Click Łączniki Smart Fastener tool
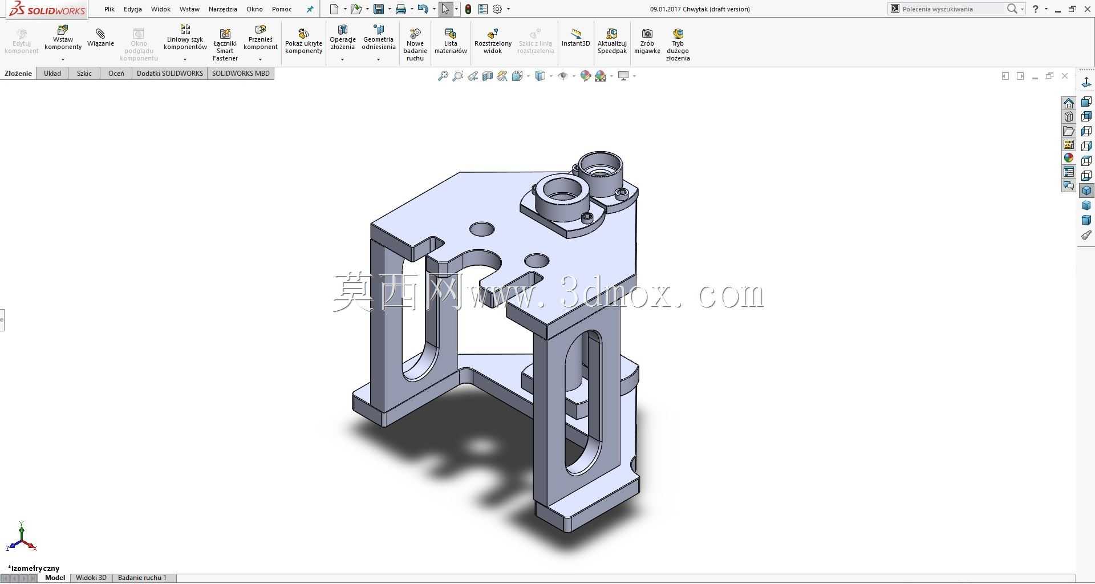Image resolution: width=1095 pixels, height=584 pixels. click(x=225, y=44)
